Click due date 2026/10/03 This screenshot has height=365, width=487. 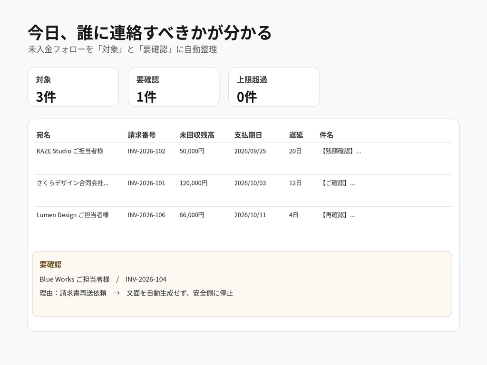pyautogui.click(x=250, y=183)
